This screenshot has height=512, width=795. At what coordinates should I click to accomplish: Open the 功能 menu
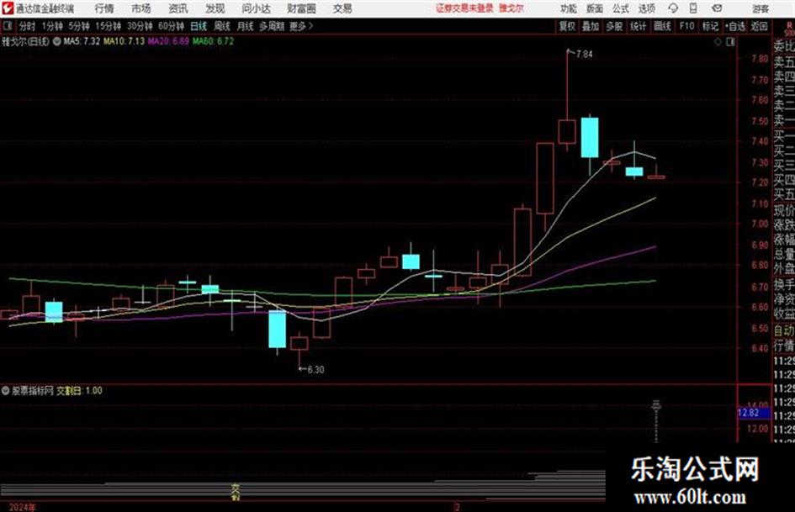coord(569,8)
